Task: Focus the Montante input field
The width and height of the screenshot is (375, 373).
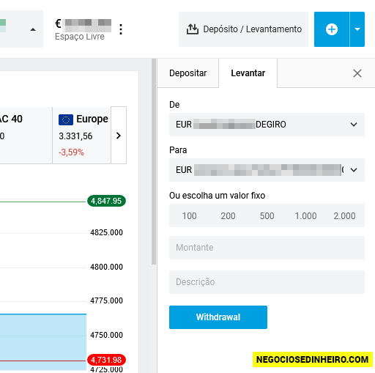Action: 267,248
